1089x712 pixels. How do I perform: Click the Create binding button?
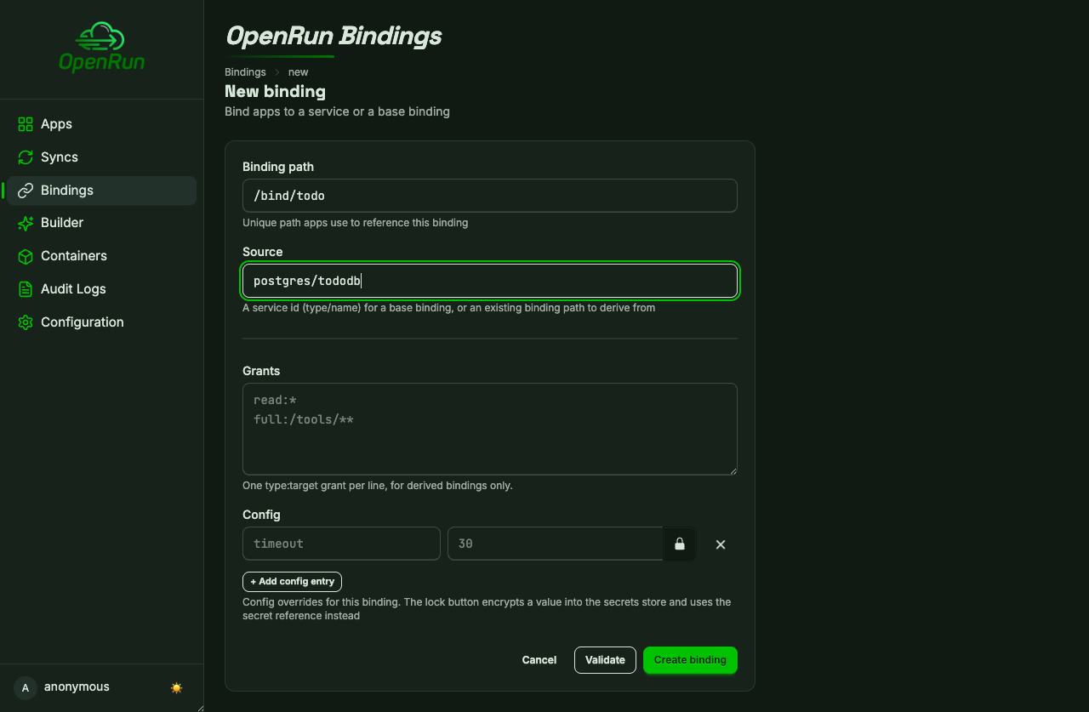(x=690, y=660)
